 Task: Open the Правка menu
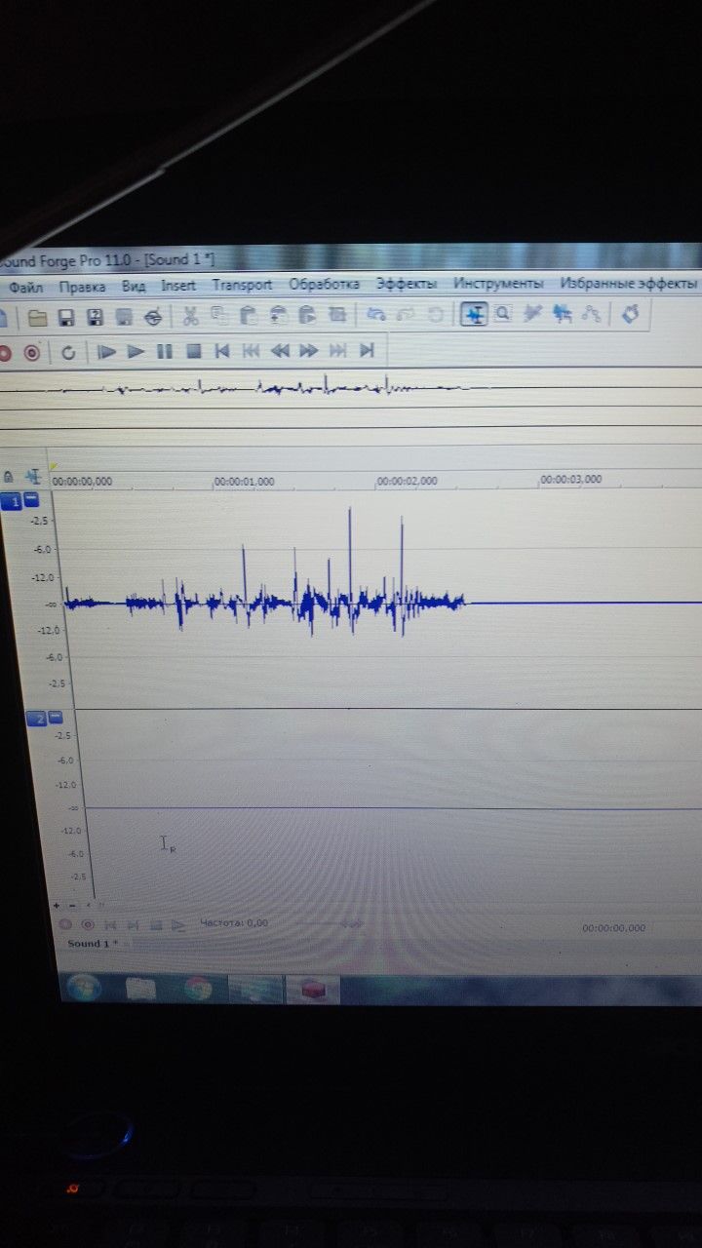(82, 287)
